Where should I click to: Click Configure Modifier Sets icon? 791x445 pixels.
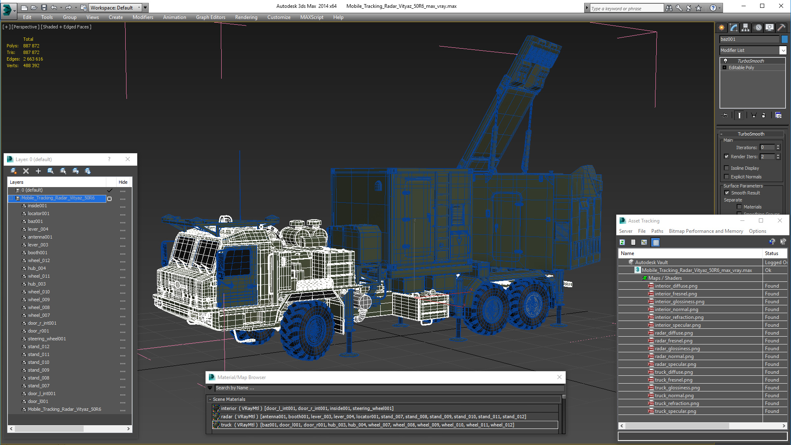[x=778, y=115]
